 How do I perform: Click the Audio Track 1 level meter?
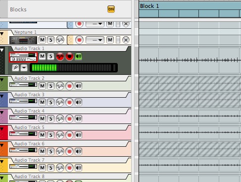pyautogui.click(x=74, y=68)
